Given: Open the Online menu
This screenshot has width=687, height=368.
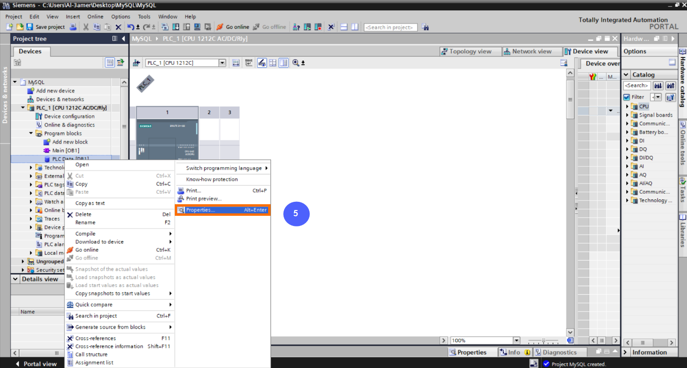Looking at the screenshot, I should (95, 16).
